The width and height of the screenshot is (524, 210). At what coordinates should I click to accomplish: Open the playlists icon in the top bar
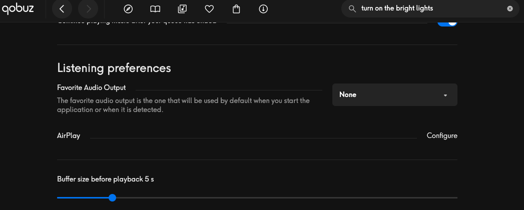pyautogui.click(x=182, y=9)
